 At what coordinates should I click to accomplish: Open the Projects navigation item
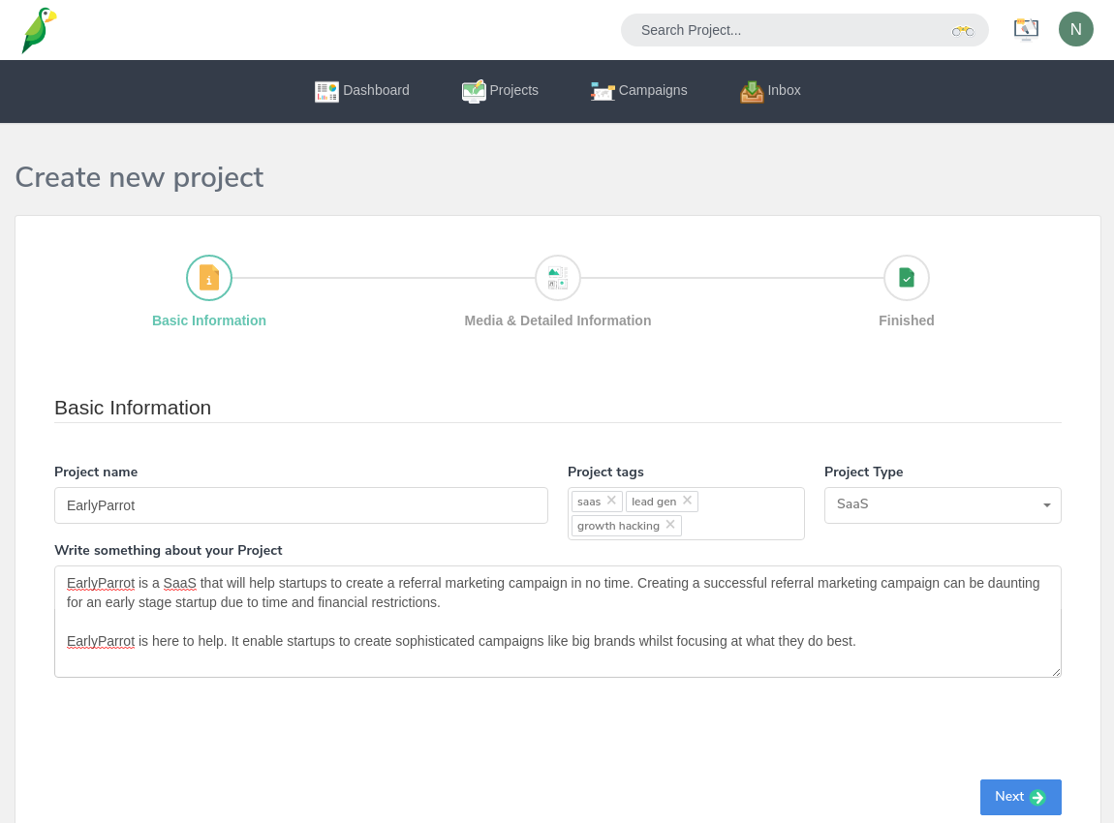click(x=500, y=91)
